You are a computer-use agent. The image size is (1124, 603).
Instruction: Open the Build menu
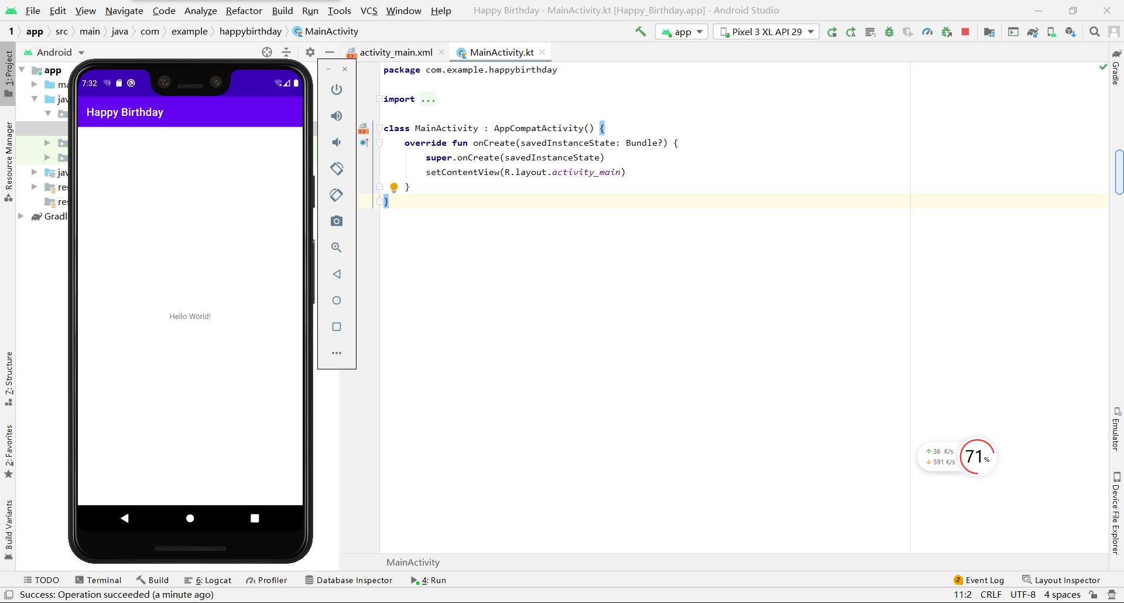pyautogui.click(x=282, y=11)
